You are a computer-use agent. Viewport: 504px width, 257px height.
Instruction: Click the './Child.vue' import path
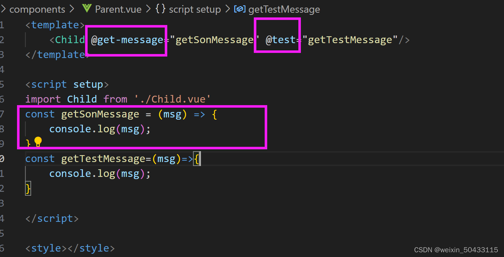click(172, 99)
